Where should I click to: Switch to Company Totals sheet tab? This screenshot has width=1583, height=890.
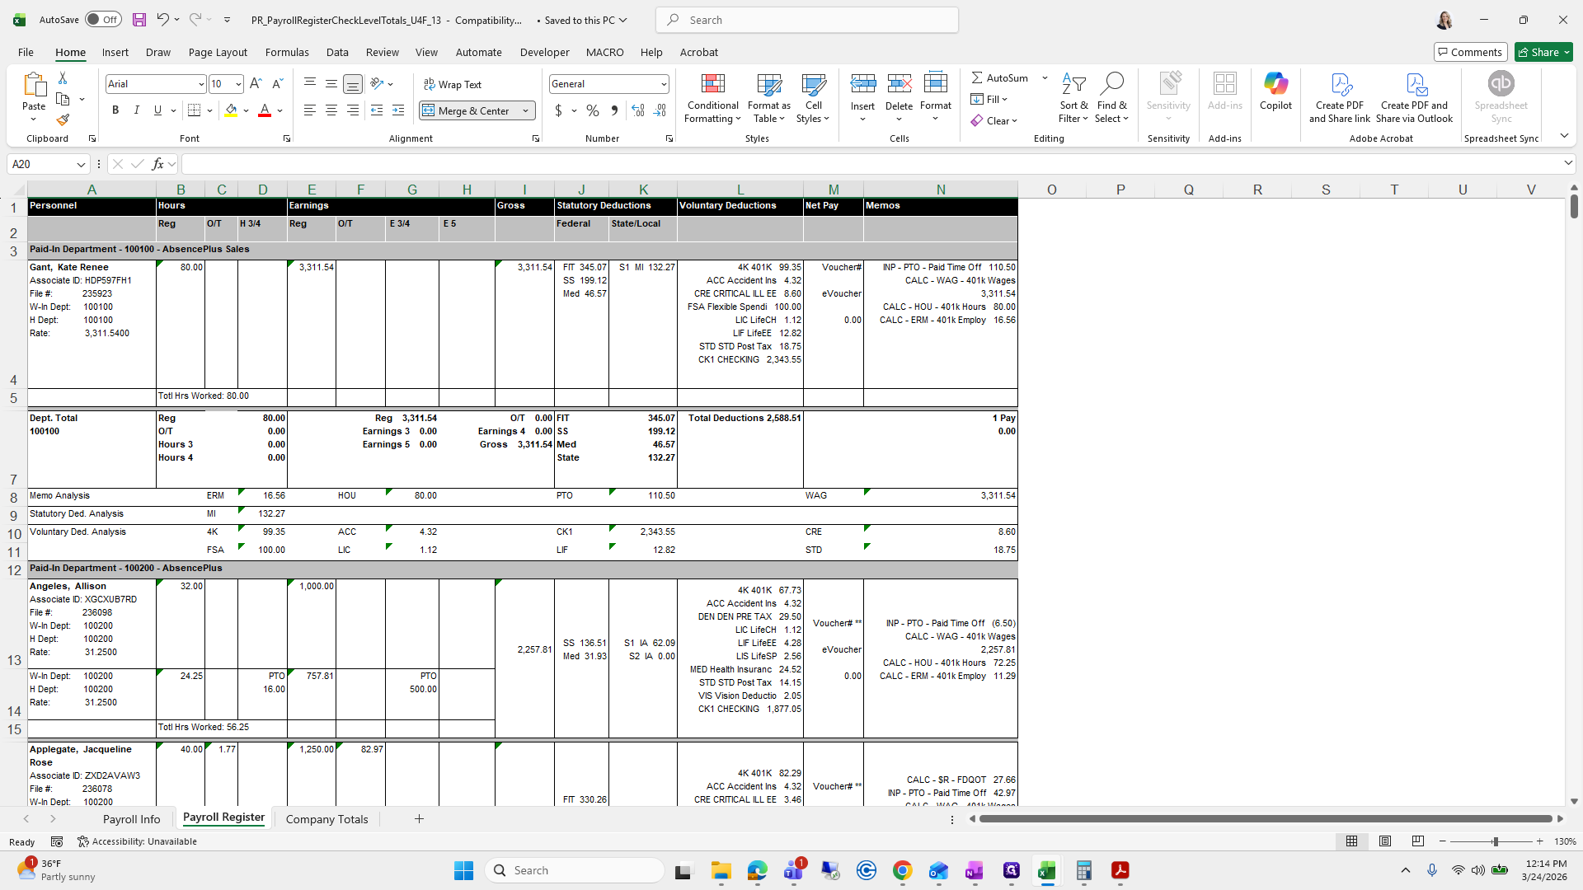click(x=326, y=819)
